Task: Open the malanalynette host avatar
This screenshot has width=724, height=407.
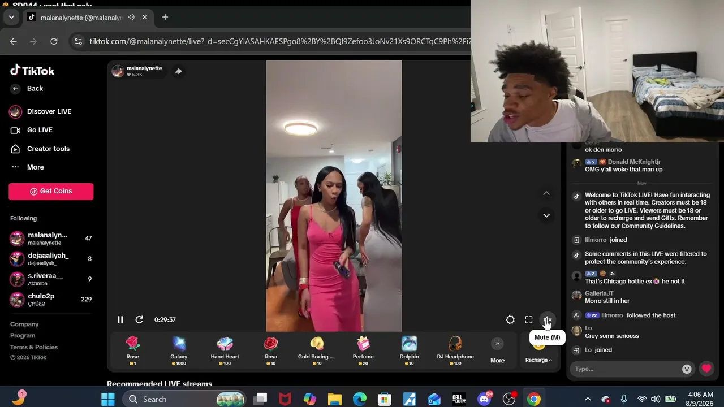Action: (x=118, y=71)
